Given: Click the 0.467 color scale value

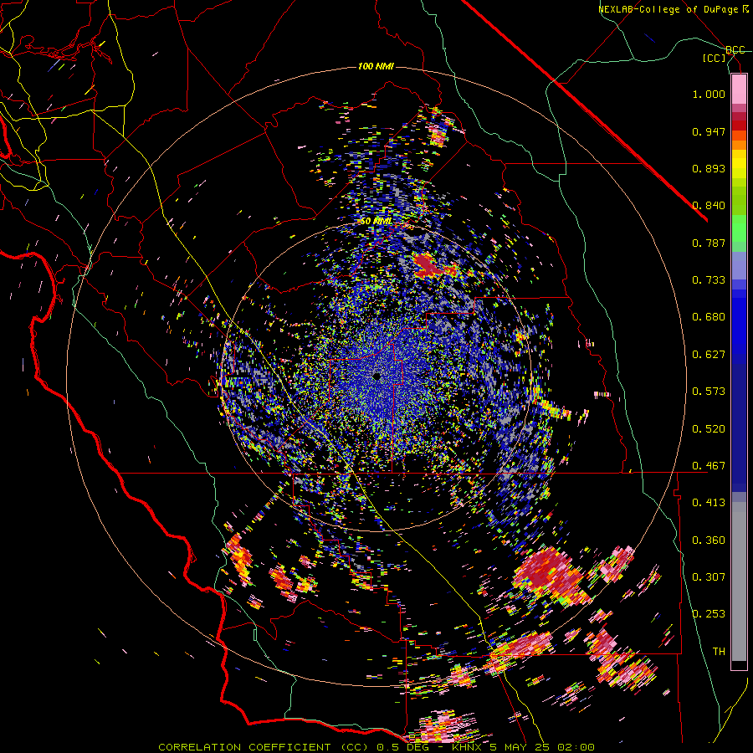Looking at the screenshot, I should (709, 466).
